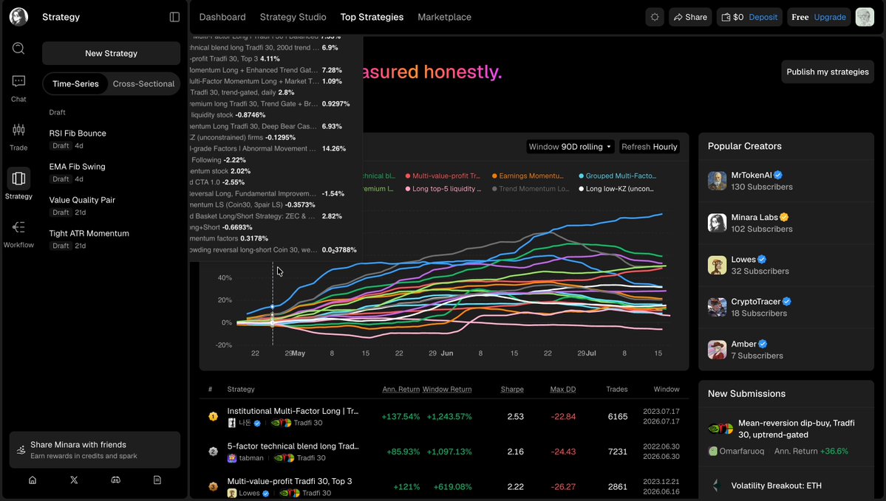Toggle Multi-value-profit legend series
Viewport: 886px width, 501px height.
pyautogui.click(x=443, y=176)
